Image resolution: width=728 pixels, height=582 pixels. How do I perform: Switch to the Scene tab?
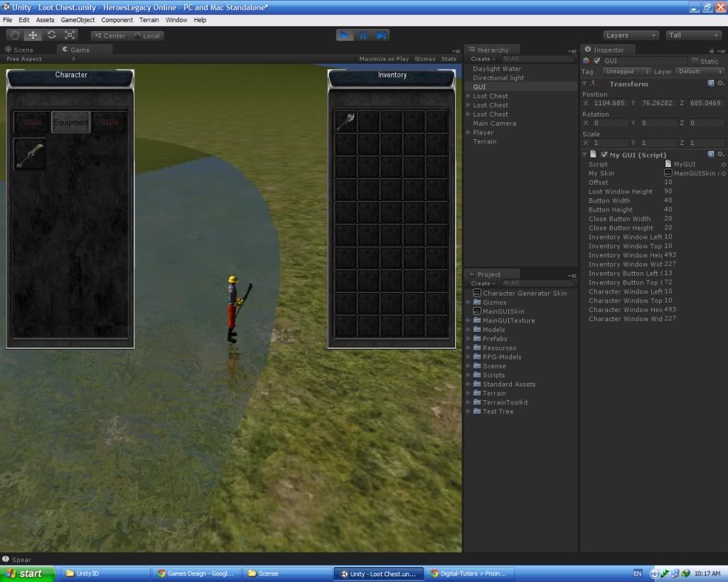click(19, 50)
